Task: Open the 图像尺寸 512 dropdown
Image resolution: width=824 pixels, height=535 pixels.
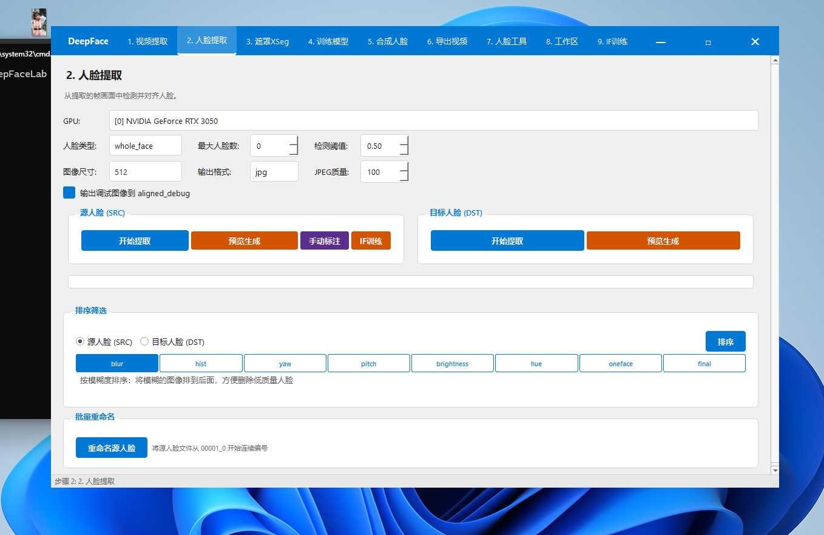Action: coord(146,171)
